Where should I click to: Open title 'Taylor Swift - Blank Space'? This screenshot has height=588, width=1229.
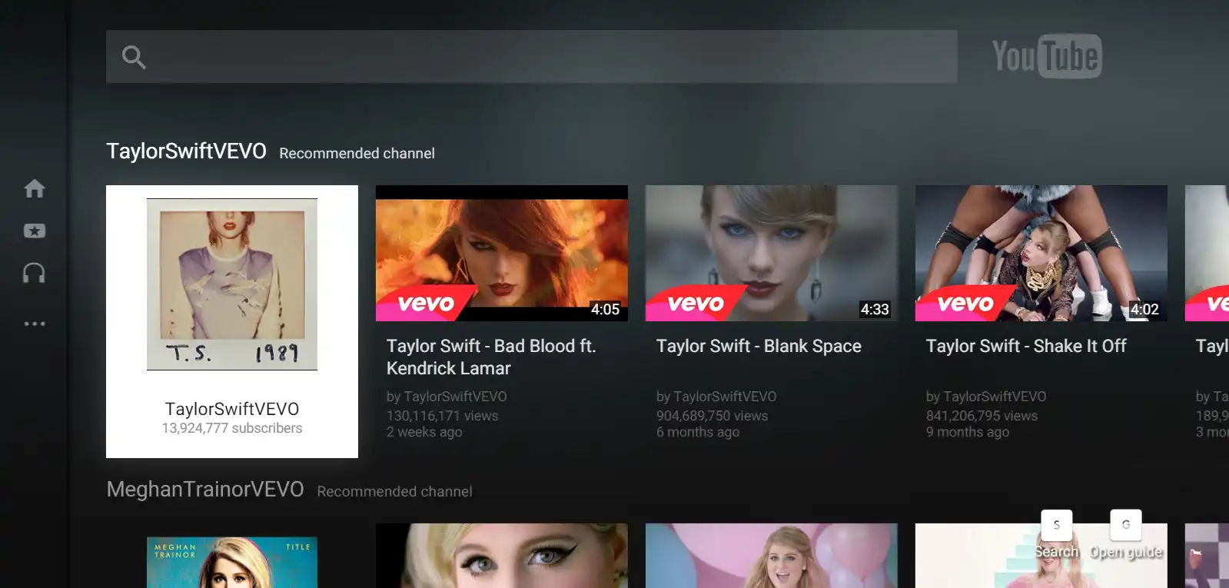[x=759, y=346]
